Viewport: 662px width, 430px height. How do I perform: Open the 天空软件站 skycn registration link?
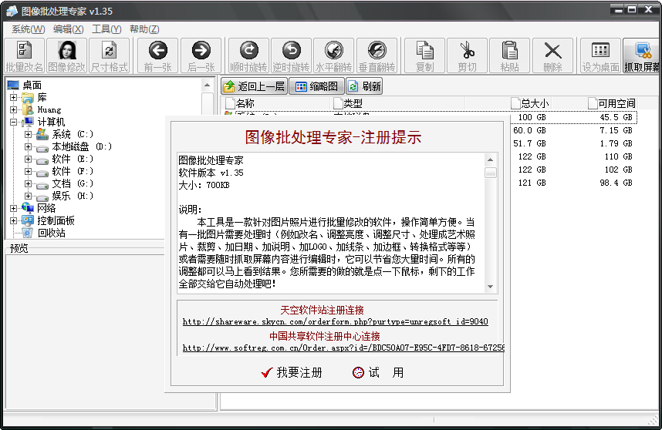335,321
